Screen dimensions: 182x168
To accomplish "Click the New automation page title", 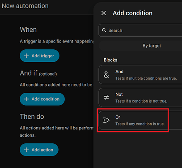I will (25, 6).
